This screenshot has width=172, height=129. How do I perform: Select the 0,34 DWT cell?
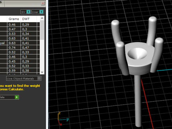(29, 34)
